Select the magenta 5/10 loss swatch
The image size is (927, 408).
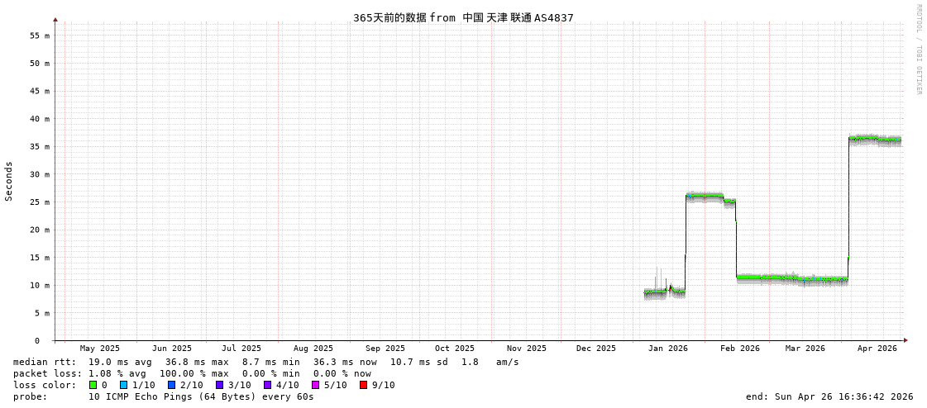pos(315,385)
